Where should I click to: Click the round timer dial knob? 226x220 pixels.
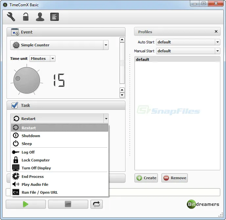[x=27, y=80]
